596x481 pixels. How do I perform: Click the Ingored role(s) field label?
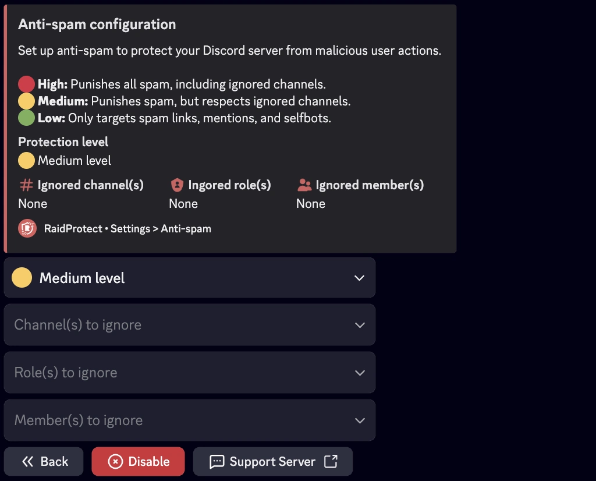pos(229,185)
